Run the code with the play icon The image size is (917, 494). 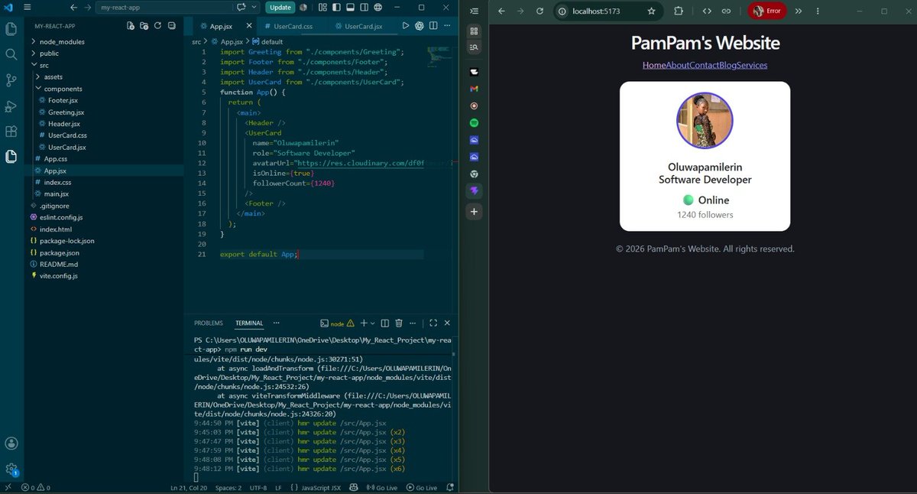click(x=406, y=25)
